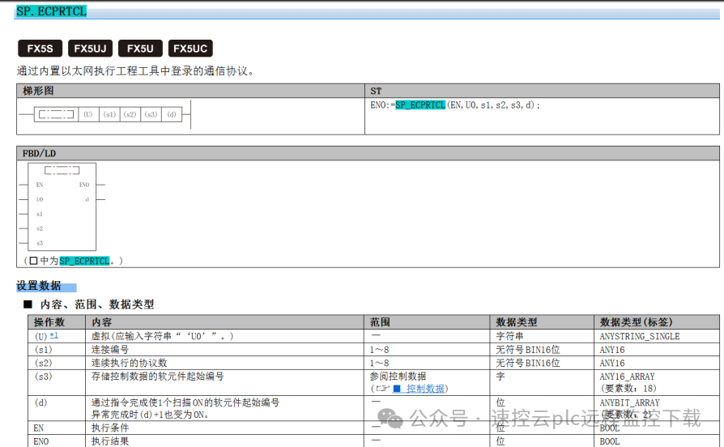Screen dimensions: 724x447
Task: Select the (s2) operand cell
Action: pyautogui.click(x=57, y=363)
